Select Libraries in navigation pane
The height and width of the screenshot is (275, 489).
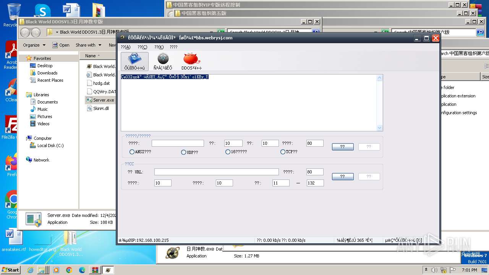[x=41, y=95]
